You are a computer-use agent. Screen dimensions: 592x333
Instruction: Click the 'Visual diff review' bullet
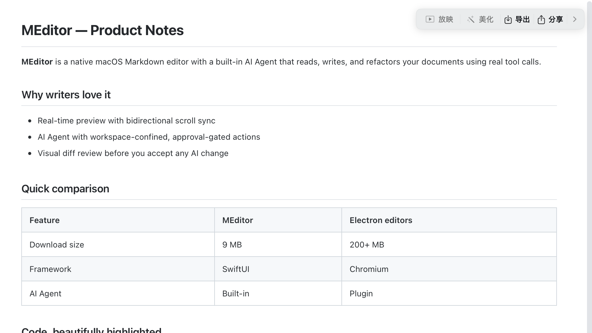[133, 153]
